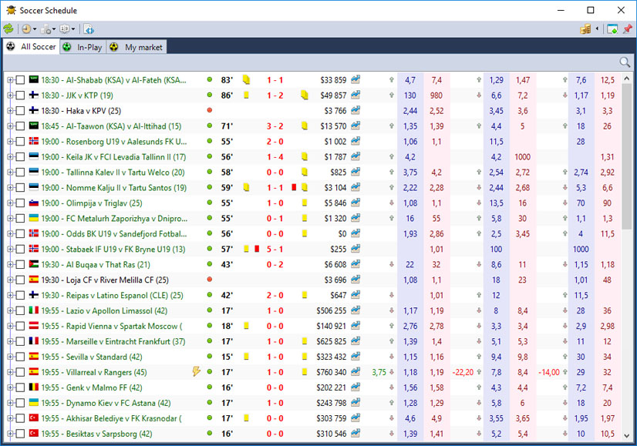This screenshot has height=446, width=637.
Task: Open the Lazio v Apollon Limassol match
Action: pos(104,311)
